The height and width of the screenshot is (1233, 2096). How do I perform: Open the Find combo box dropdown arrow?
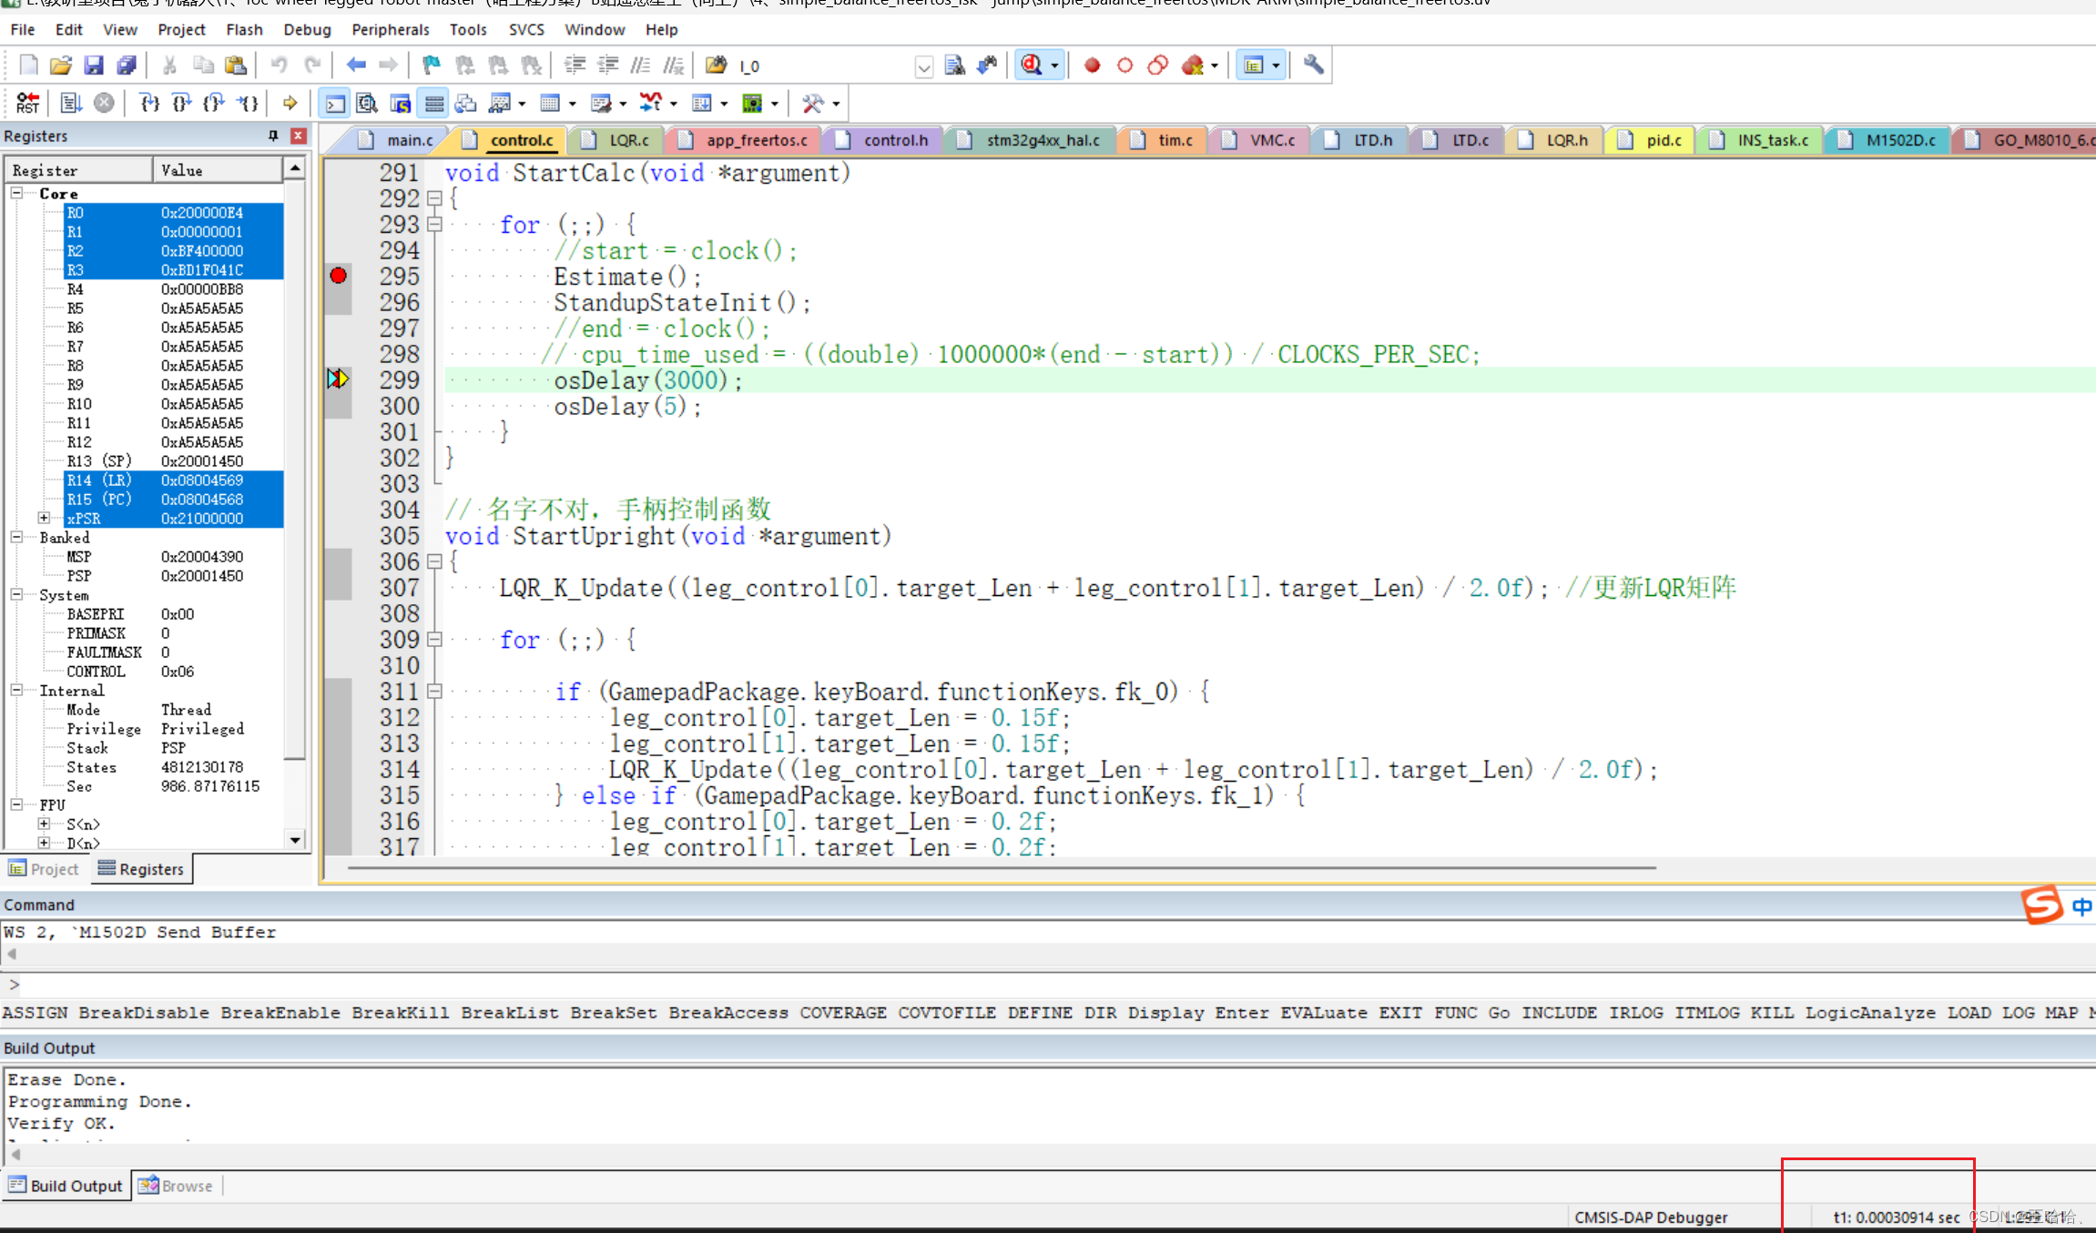[923, 66]
